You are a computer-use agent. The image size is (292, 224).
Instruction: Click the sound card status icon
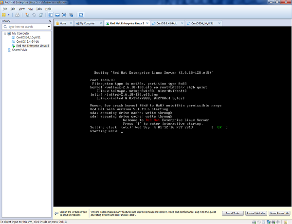coord(278,222)
